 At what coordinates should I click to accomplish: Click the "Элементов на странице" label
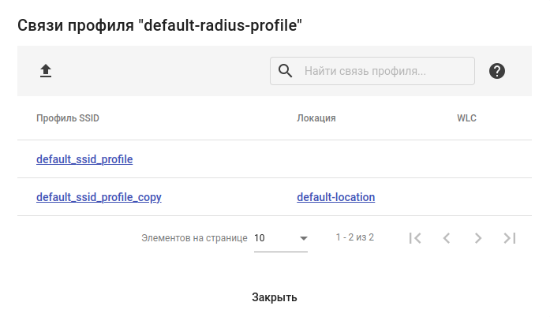point(194,237)
